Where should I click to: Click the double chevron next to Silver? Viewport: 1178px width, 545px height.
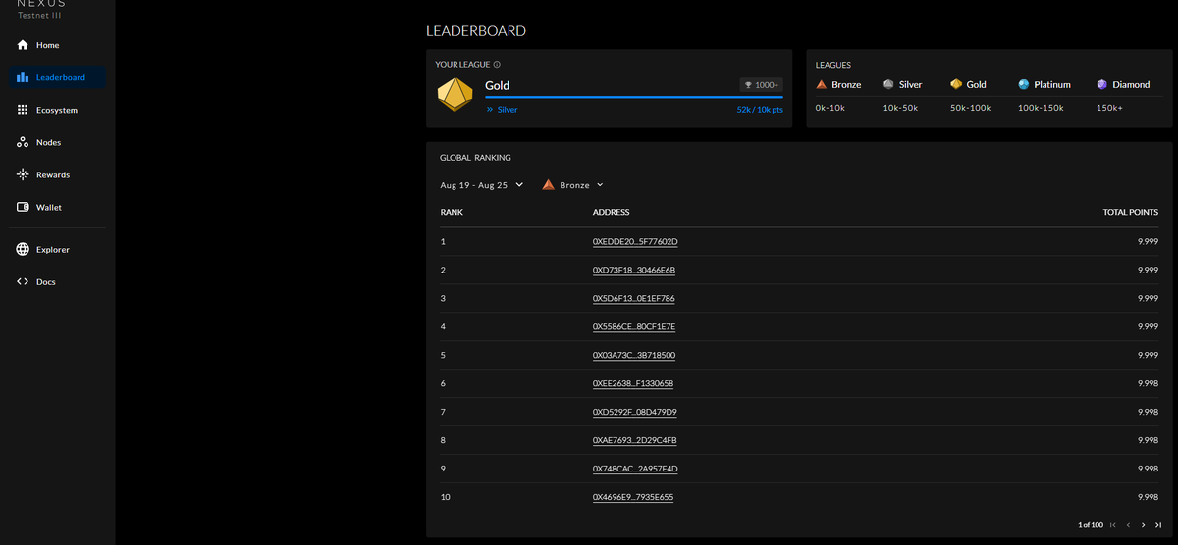(x=490, y=110)
